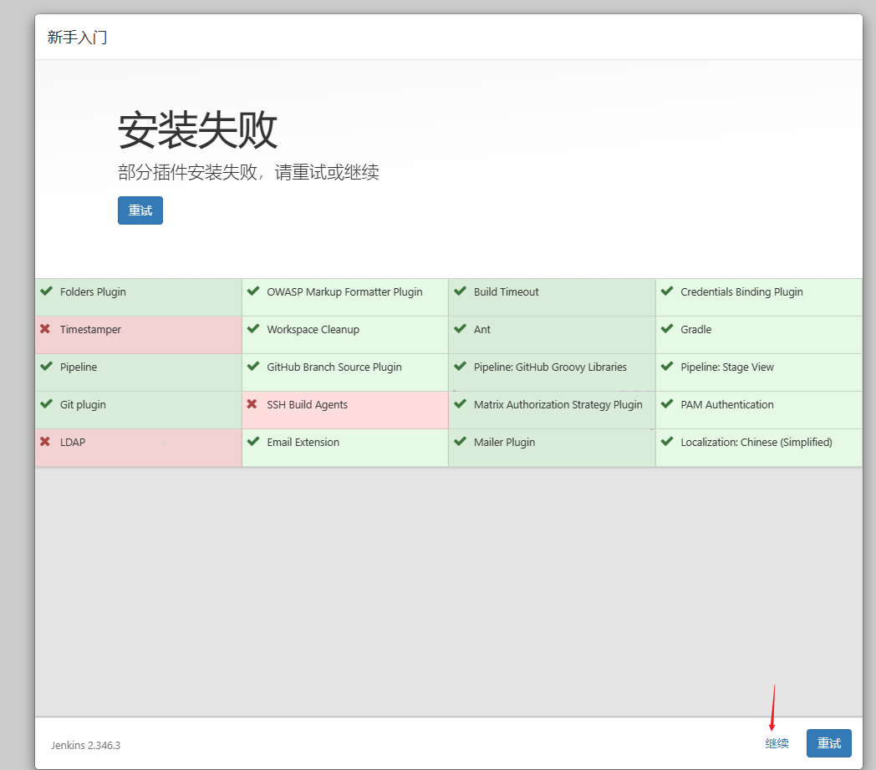876x770 pixels.
Task: Select the Matrix Authorization Strategy Plugin cell
Action: (x=558, y=405)
